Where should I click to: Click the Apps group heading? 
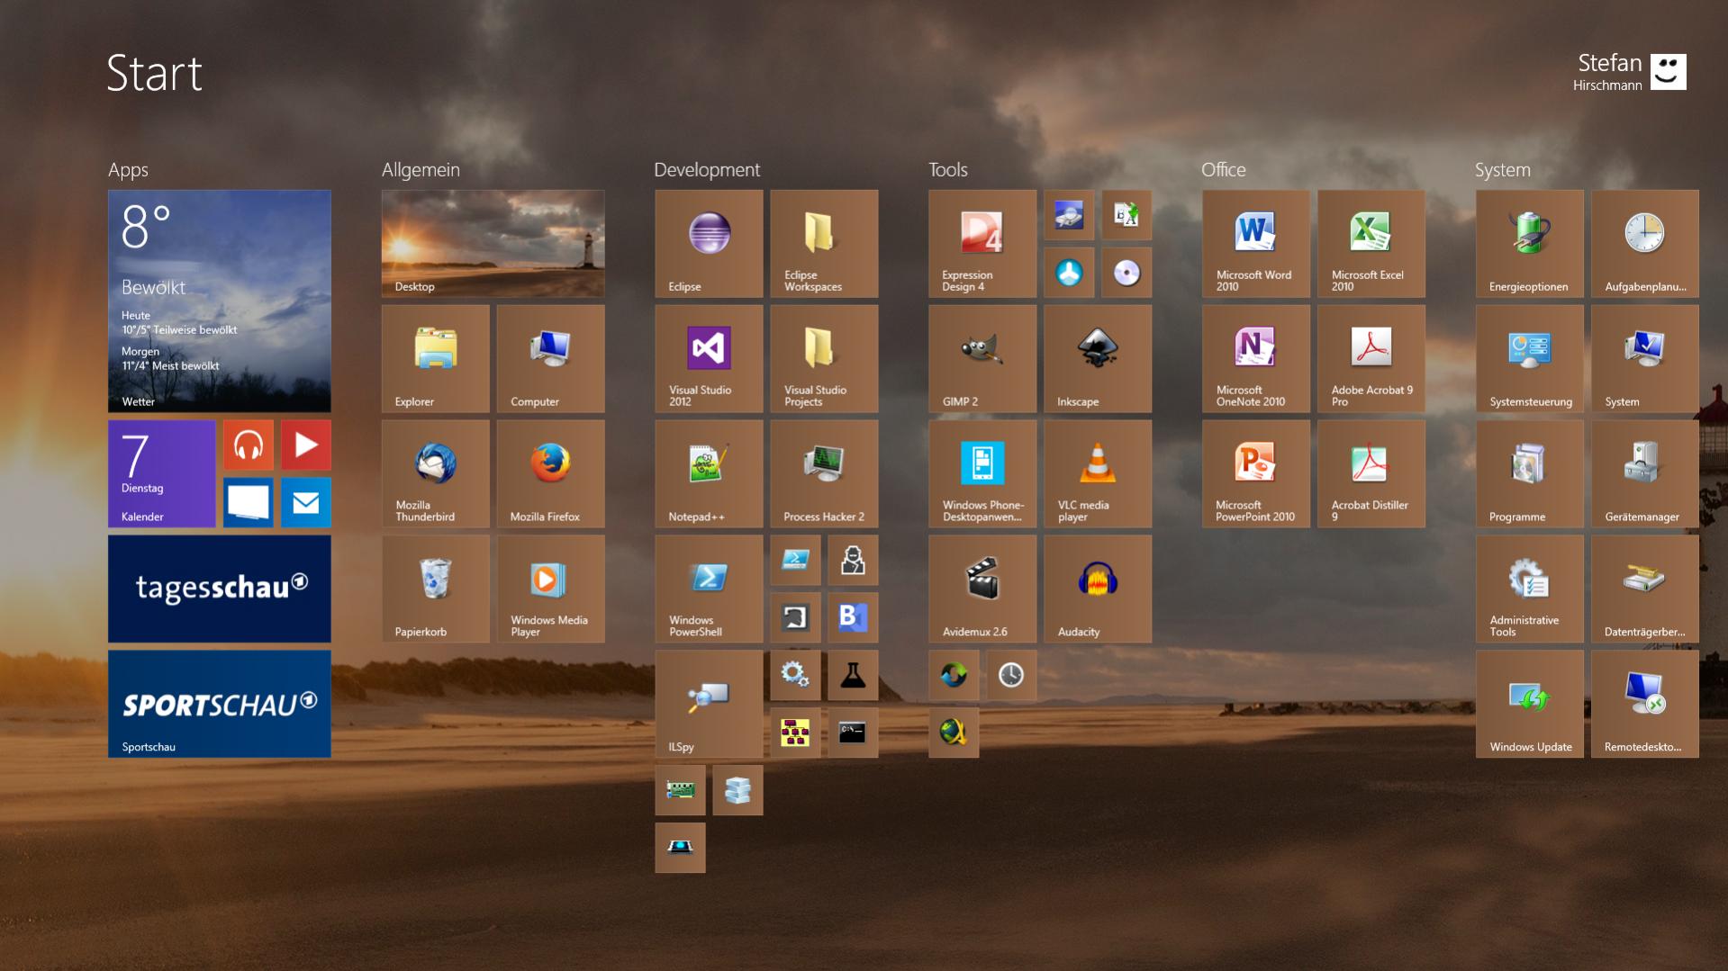(128, 170)
